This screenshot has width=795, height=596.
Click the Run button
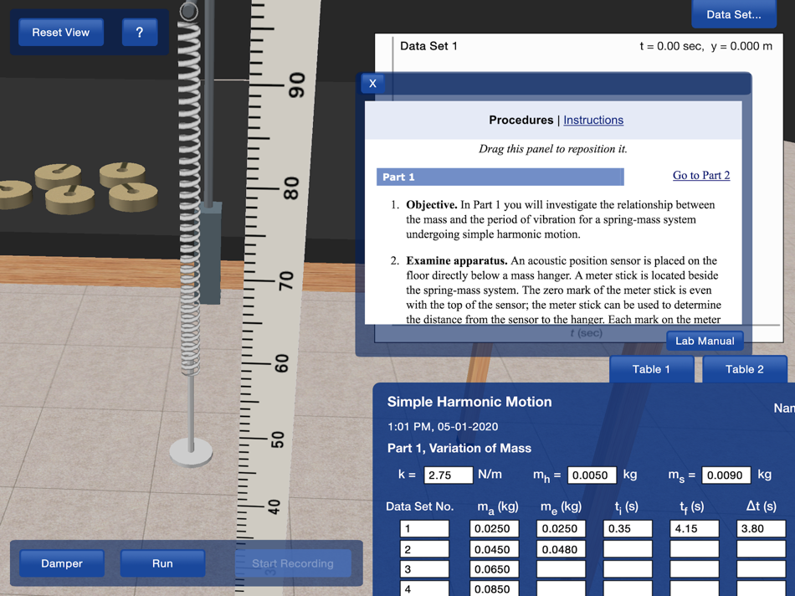click(162, 563)
